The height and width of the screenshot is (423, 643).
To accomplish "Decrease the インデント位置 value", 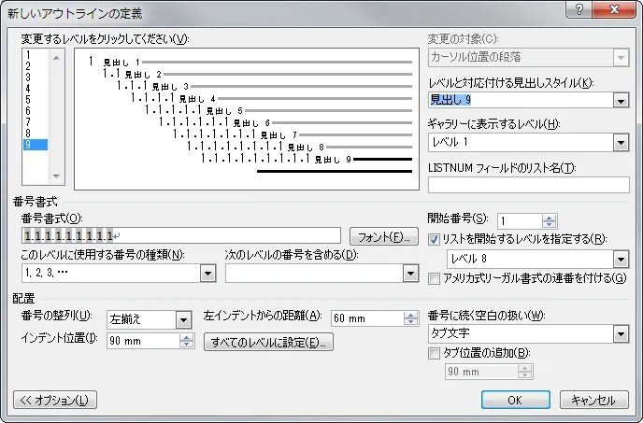I will pyautogui.click(x=186, y=345).
